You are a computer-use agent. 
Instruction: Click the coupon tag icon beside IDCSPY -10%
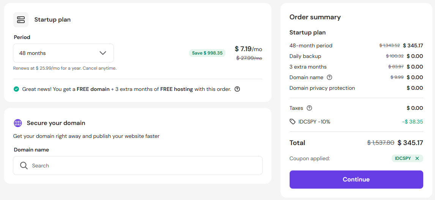click(x=292, y=122)
